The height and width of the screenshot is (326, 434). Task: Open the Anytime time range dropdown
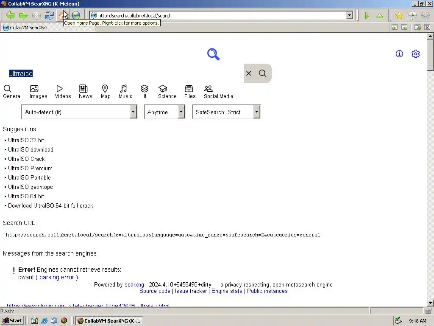(x=164, y=112)
